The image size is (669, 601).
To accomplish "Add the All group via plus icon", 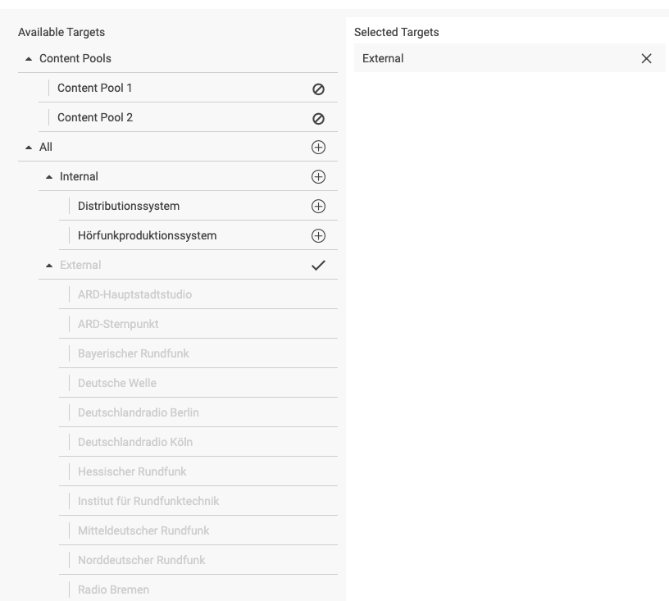I will (318, 148).
